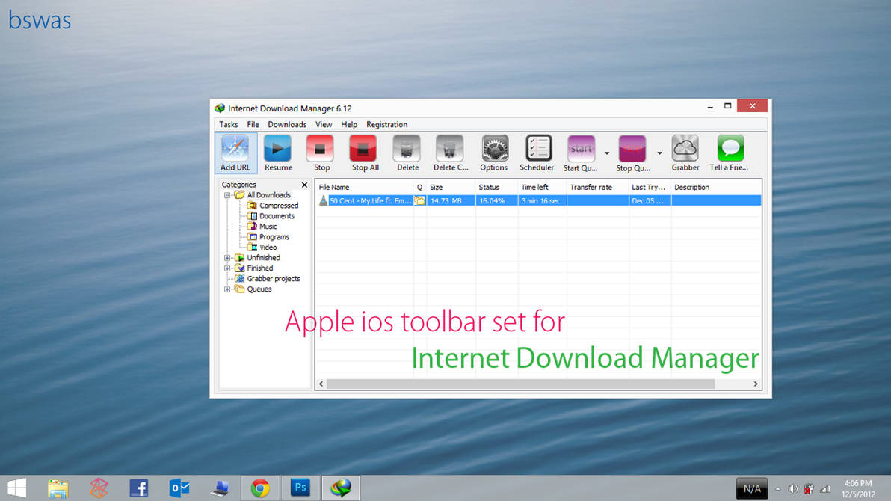Select the Music category
This screenshot has width=891, height=501.
pyautogui.click(x=267, y=226)
